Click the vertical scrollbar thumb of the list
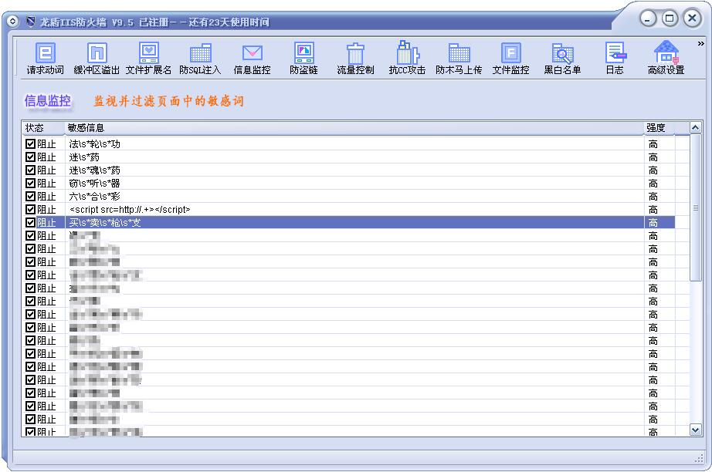The image size is (712, 472). click(x=695, y=207)
